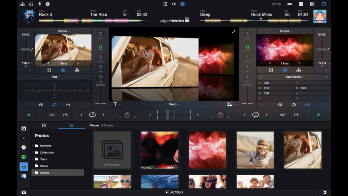Expand the Moments folder
The image size is (348, 196).
coord(33,146)
